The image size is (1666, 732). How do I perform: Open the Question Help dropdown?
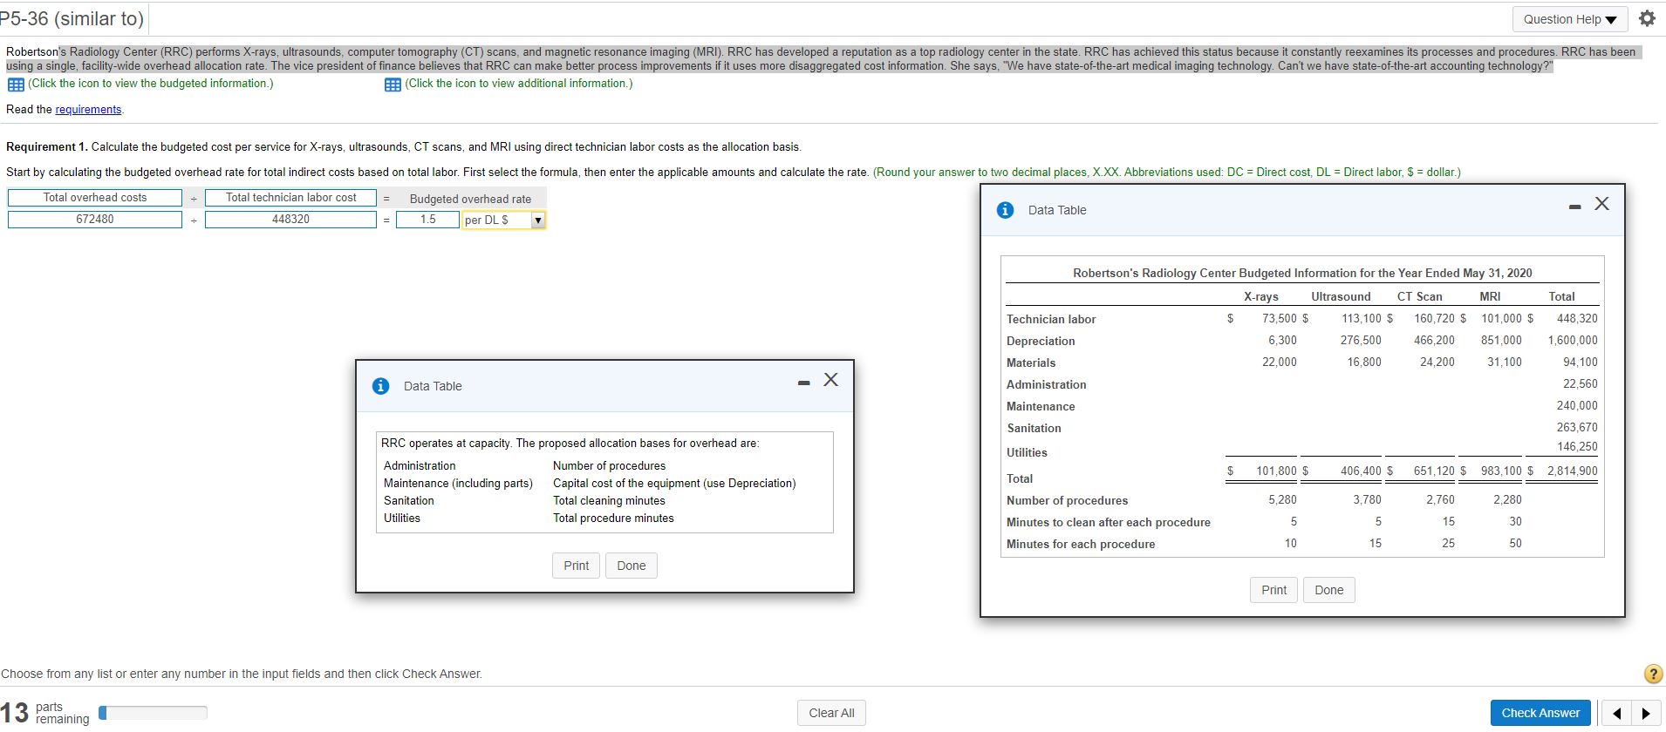(1570, 19)
